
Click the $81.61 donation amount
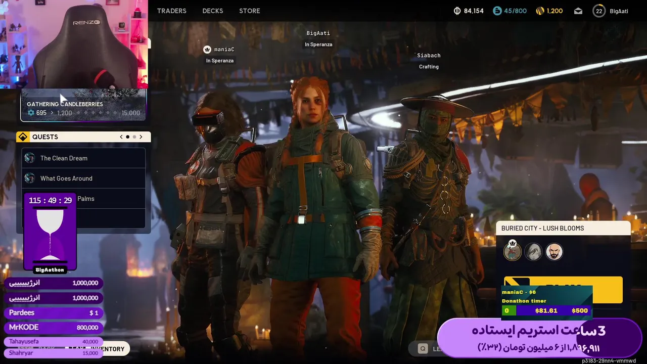(546, 310)
